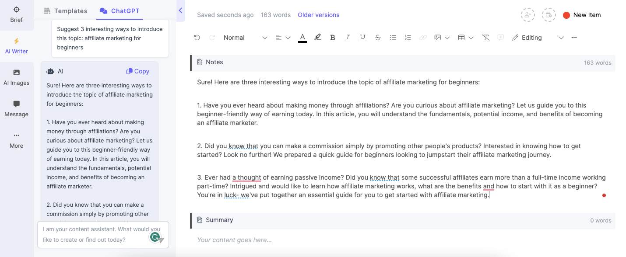Viewport: 626px width, 257px height.
Task: Open the table insert dropdown
Action: (471, 38)
